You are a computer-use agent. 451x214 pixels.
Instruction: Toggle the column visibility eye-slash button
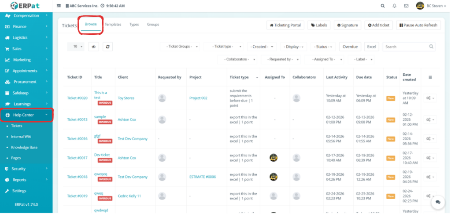coord(93,47)
